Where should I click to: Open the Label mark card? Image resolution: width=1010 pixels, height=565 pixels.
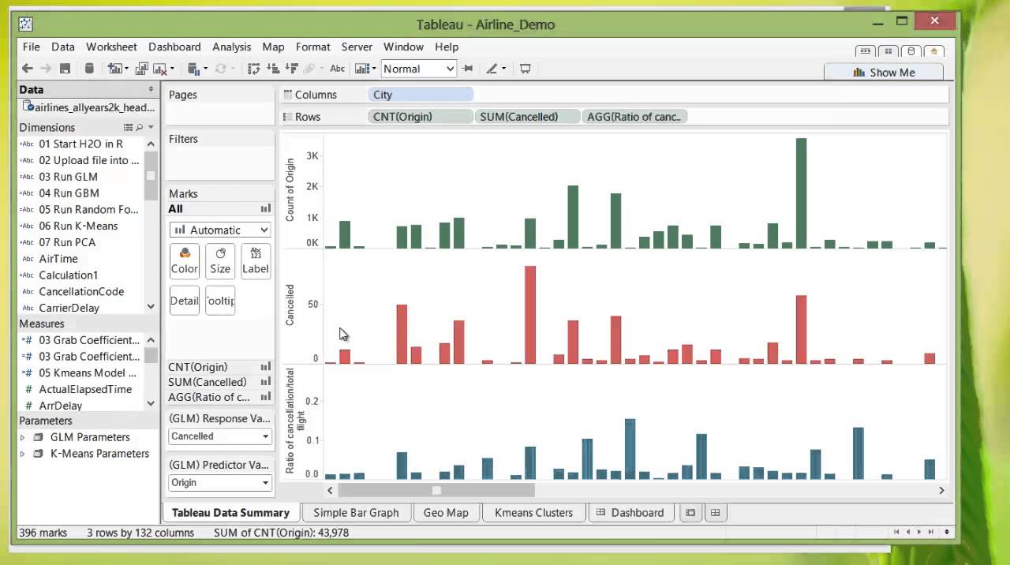256,260
